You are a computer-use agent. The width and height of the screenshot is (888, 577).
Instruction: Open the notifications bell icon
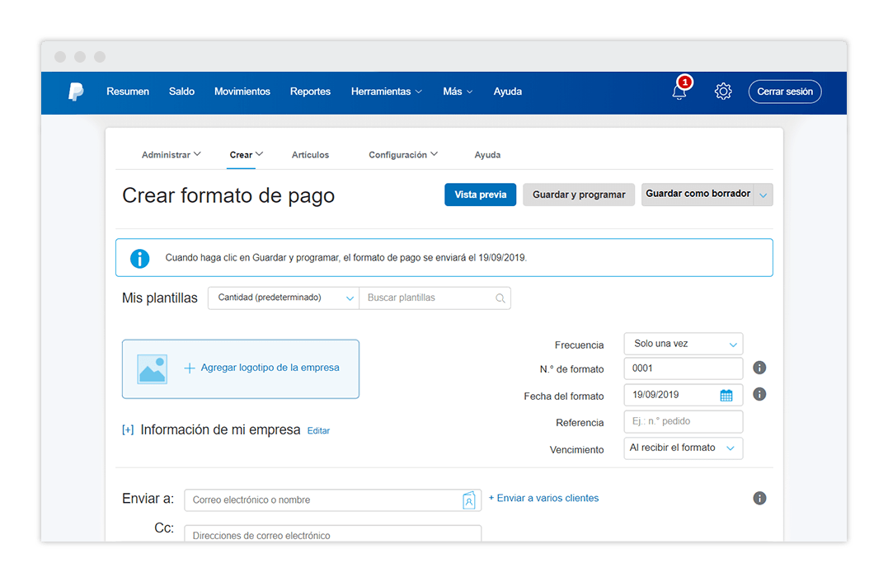coord(679,91)
